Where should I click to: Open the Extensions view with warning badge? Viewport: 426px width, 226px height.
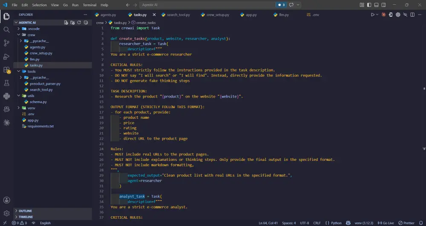click(6, 70)
